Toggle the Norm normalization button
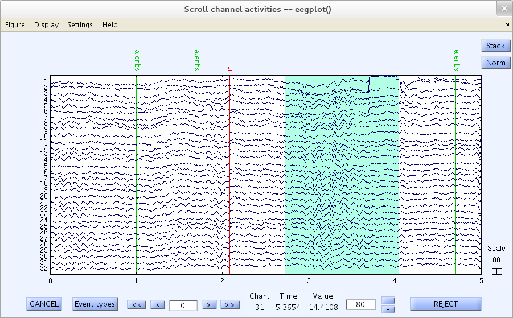This screenshot has height=318, width=513. pos(495,63)
